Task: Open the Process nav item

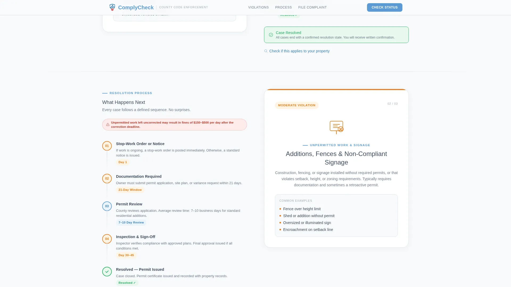Action: 283,7
